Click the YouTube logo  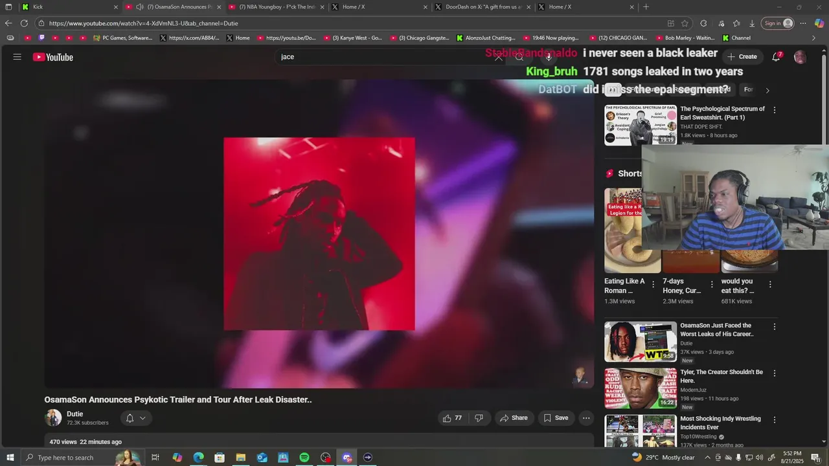[53, 57]
